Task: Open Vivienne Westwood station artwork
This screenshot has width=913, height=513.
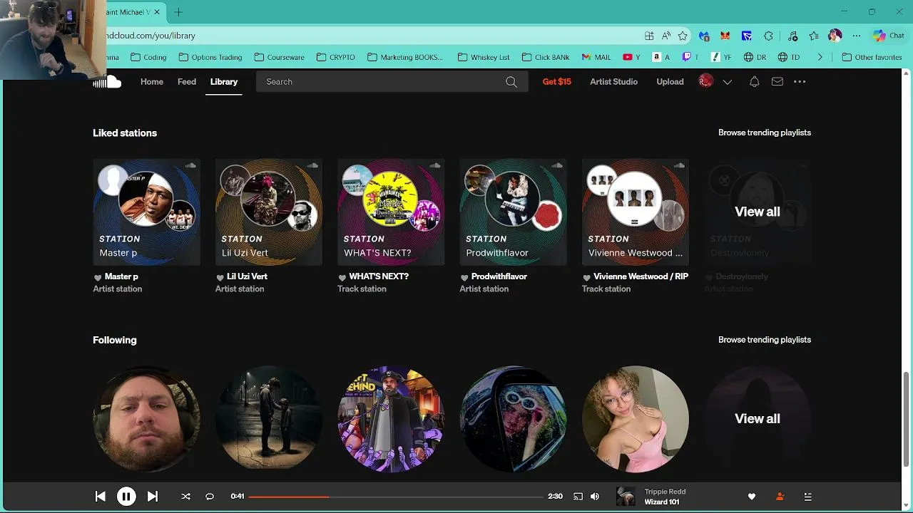Action: coord(636,212)
